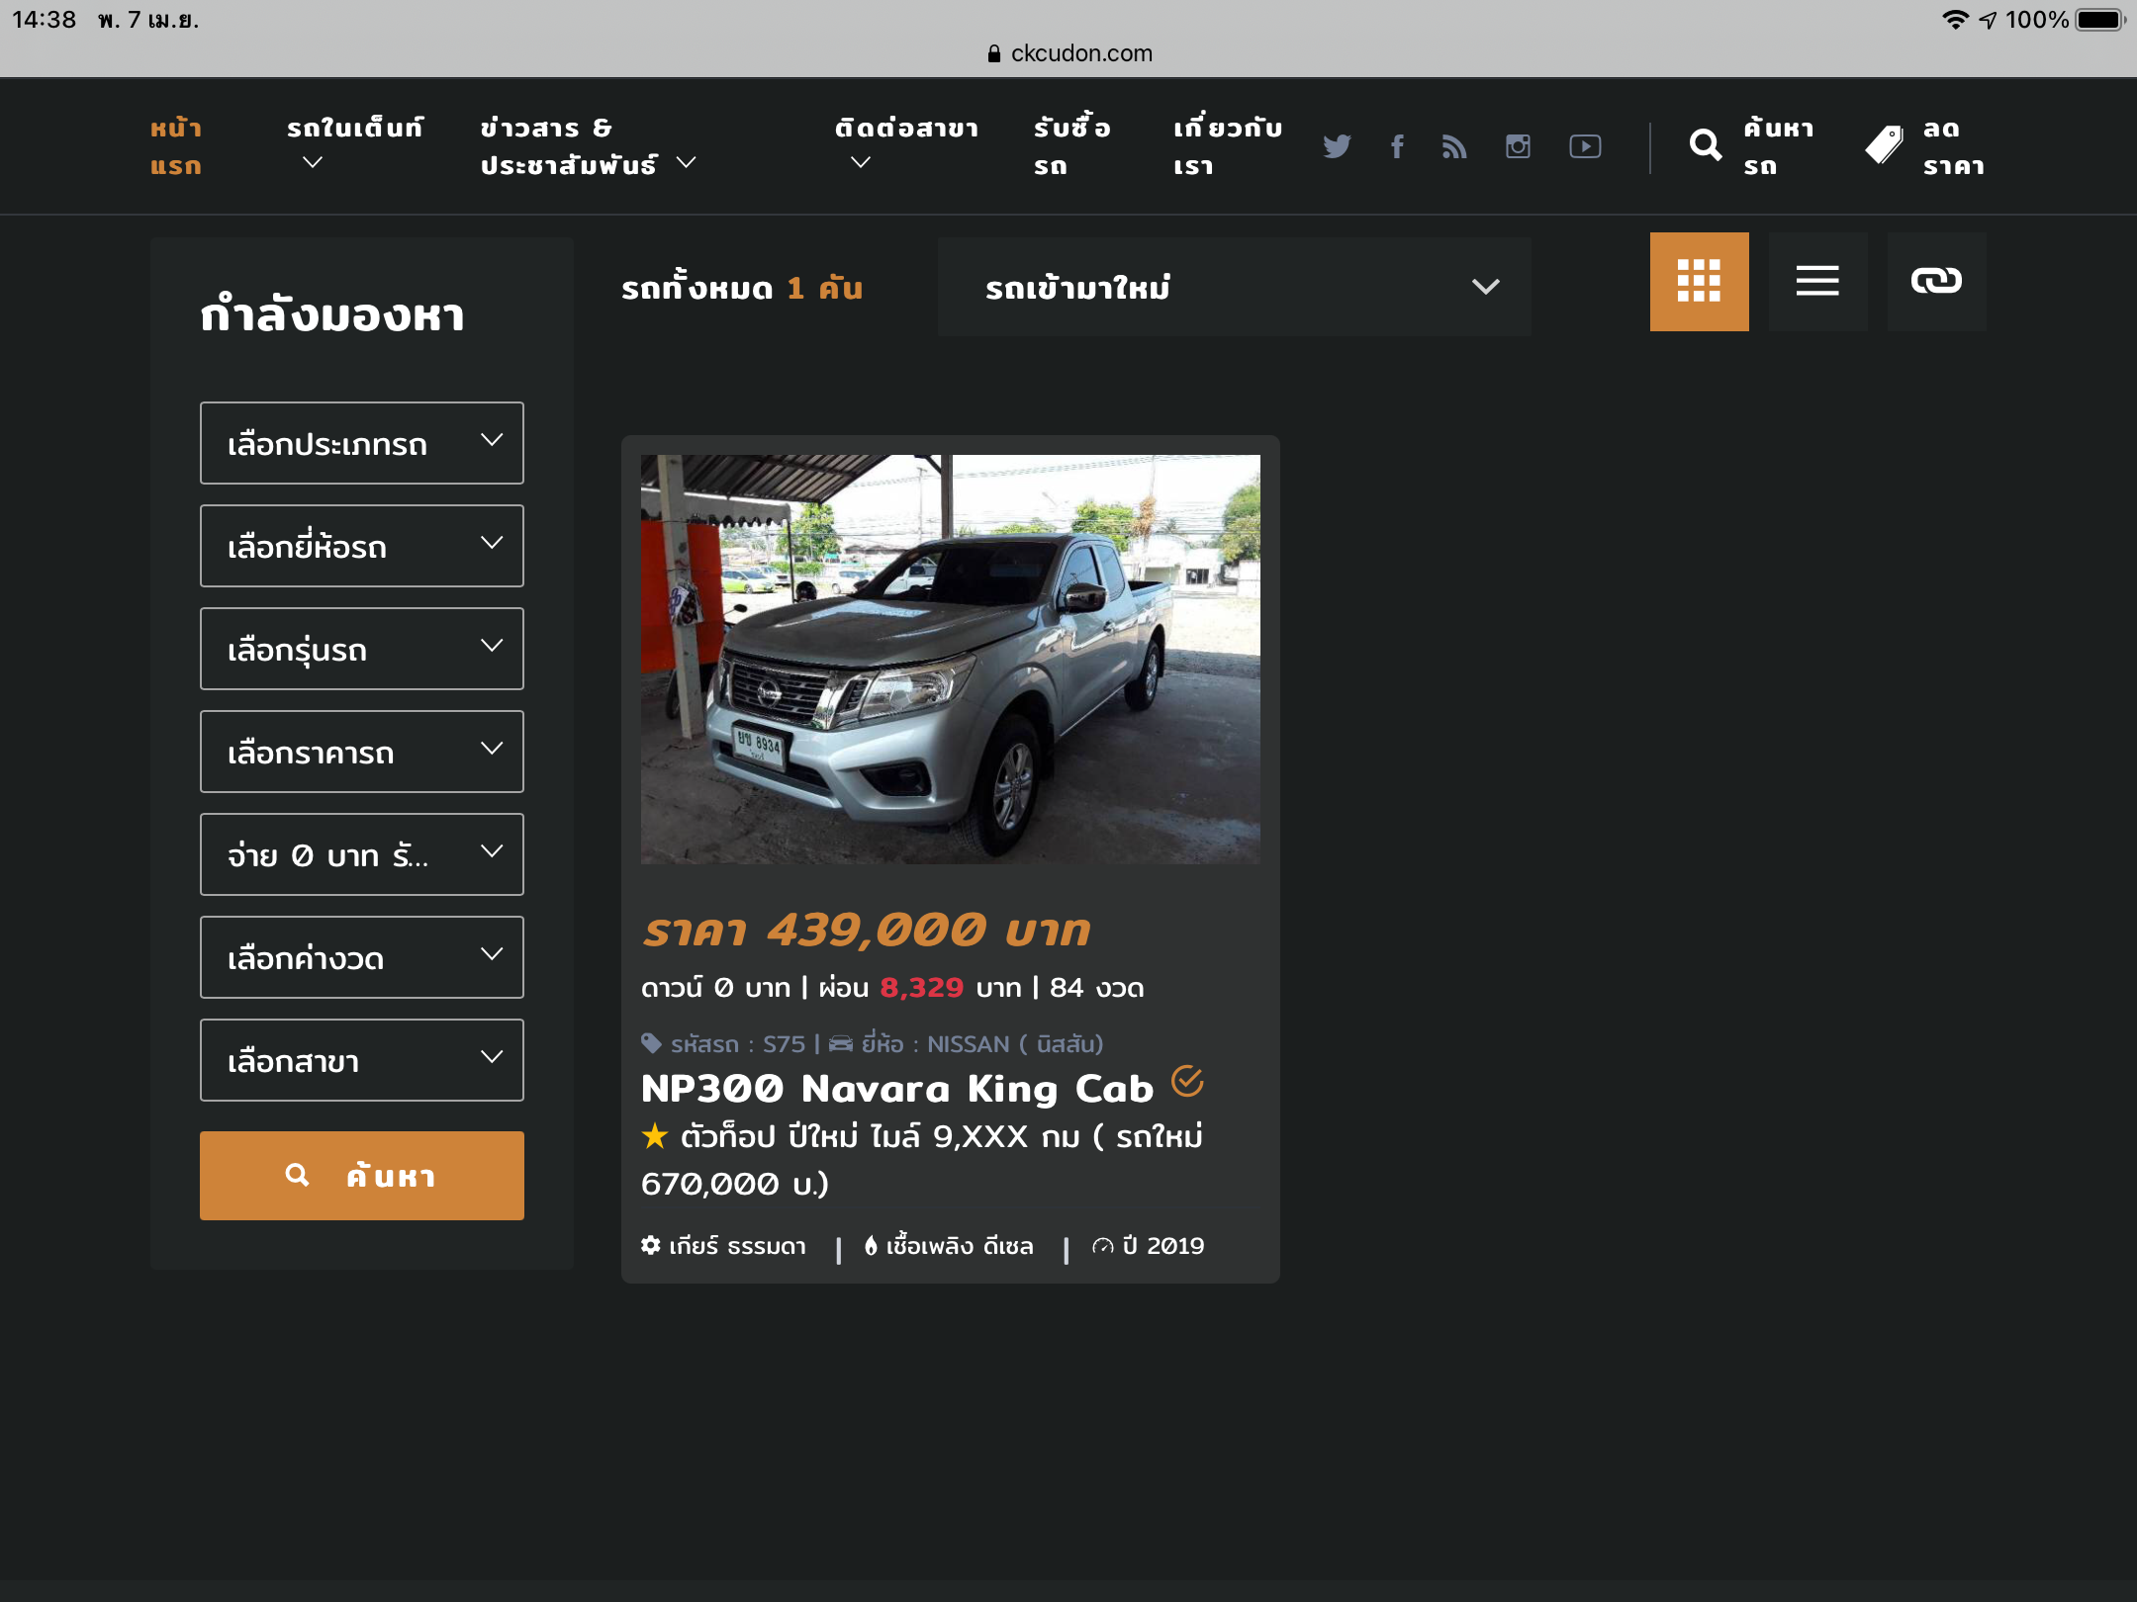
Task: Switch to grid view layout
Action: pos(1699,282)
